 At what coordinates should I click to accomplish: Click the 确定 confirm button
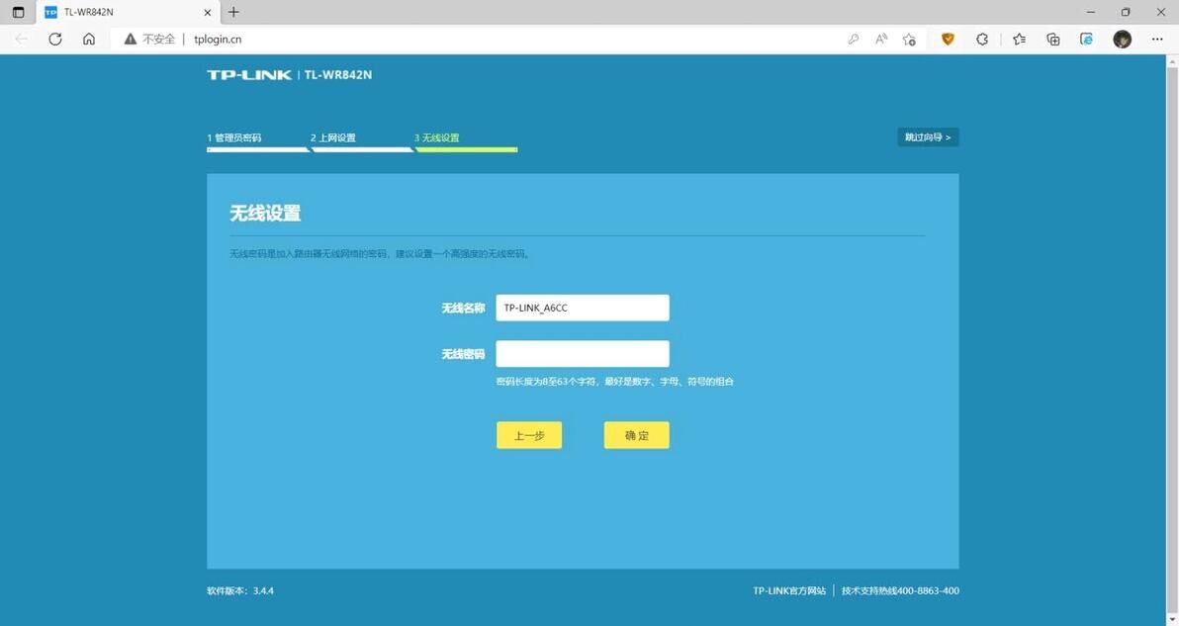(636, 435)
